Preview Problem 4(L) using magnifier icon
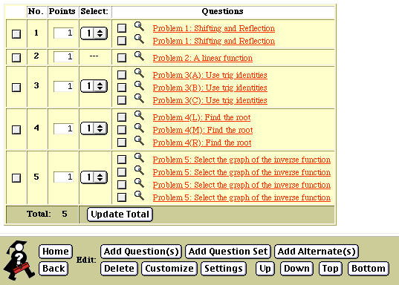Image resolution: width=399 pixels, height=285 pixels. pos(139,116)
